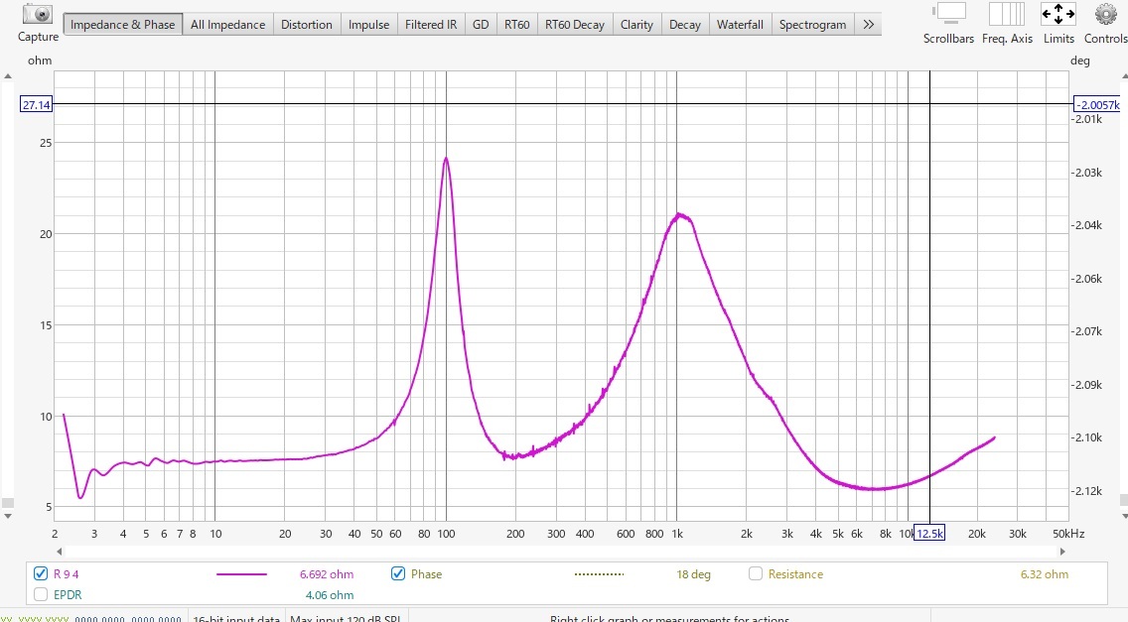The width and height of the screenshot is (1128, 622).
Task: Click the 12.5k frequency cursor label
Action: click(x=929, y=534)
